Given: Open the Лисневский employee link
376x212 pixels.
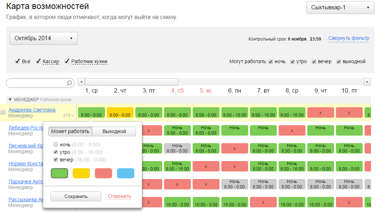Looking at the screenshot, I should pyautogui.click(x=26, y=146).
